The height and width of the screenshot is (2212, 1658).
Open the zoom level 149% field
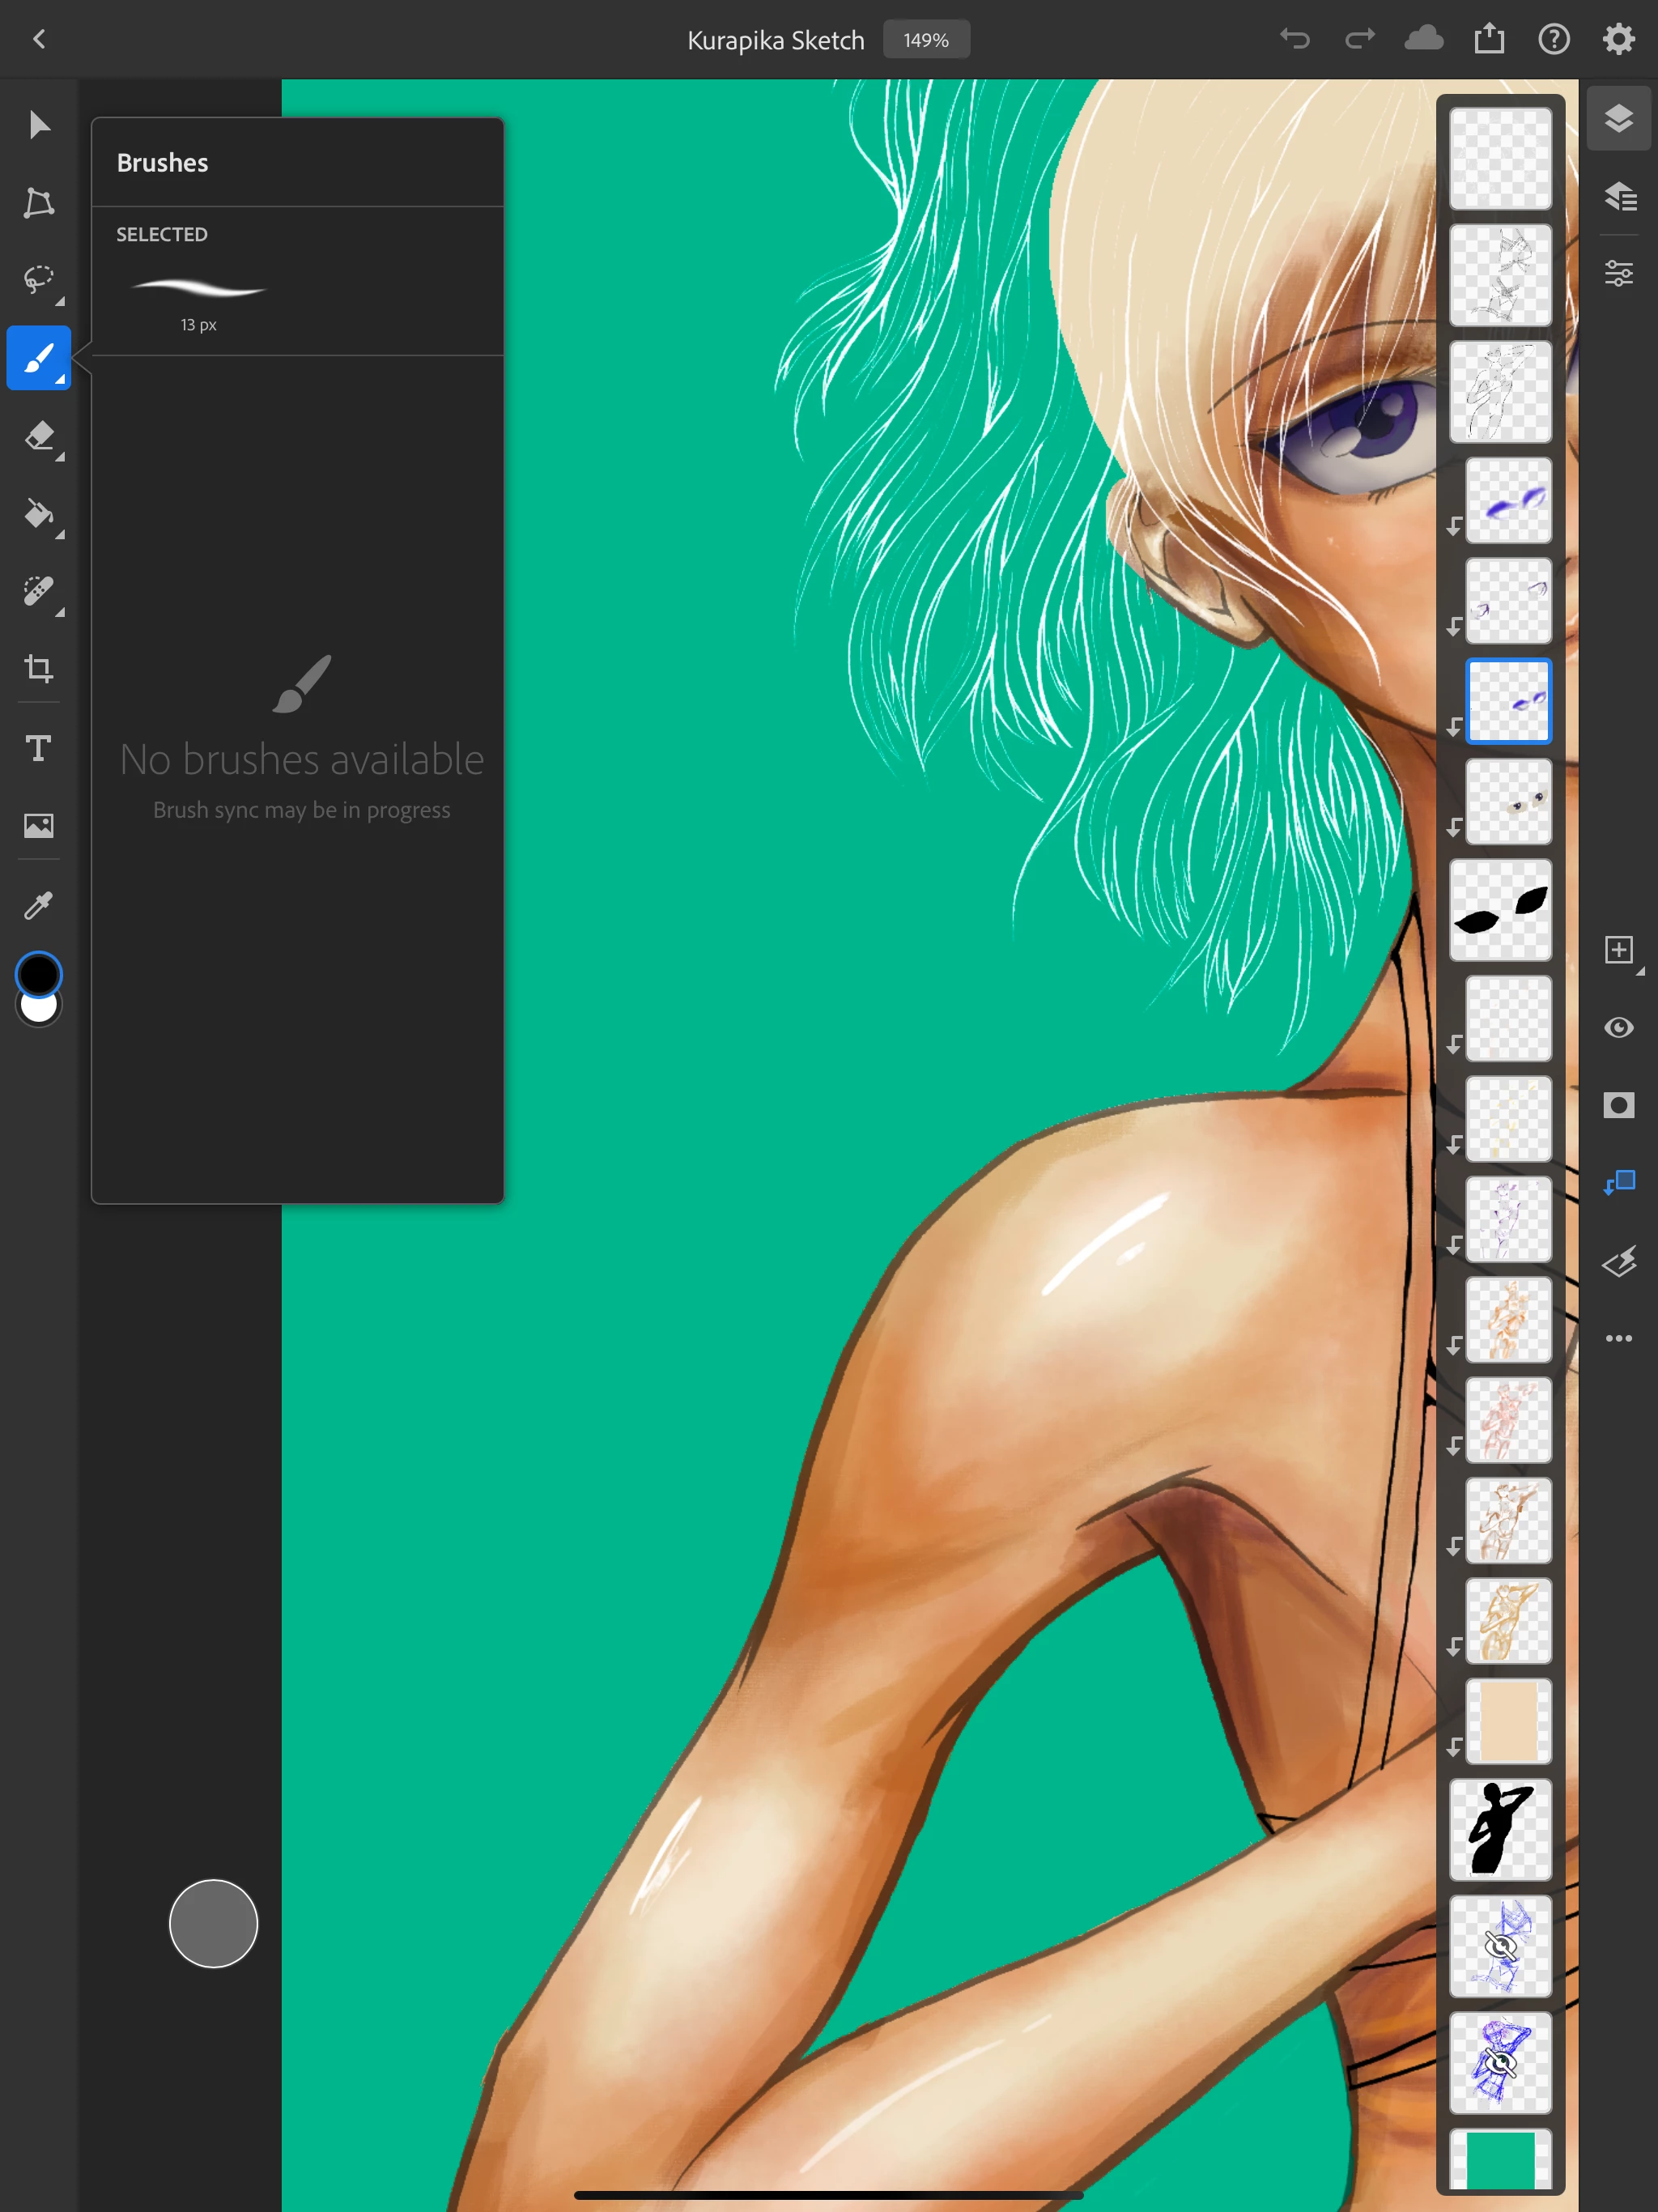click(925, 40)
